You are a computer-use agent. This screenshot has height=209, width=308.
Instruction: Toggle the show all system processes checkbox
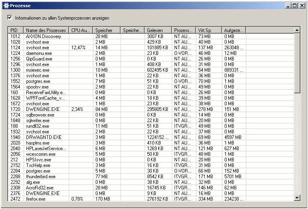click(10, 18)
